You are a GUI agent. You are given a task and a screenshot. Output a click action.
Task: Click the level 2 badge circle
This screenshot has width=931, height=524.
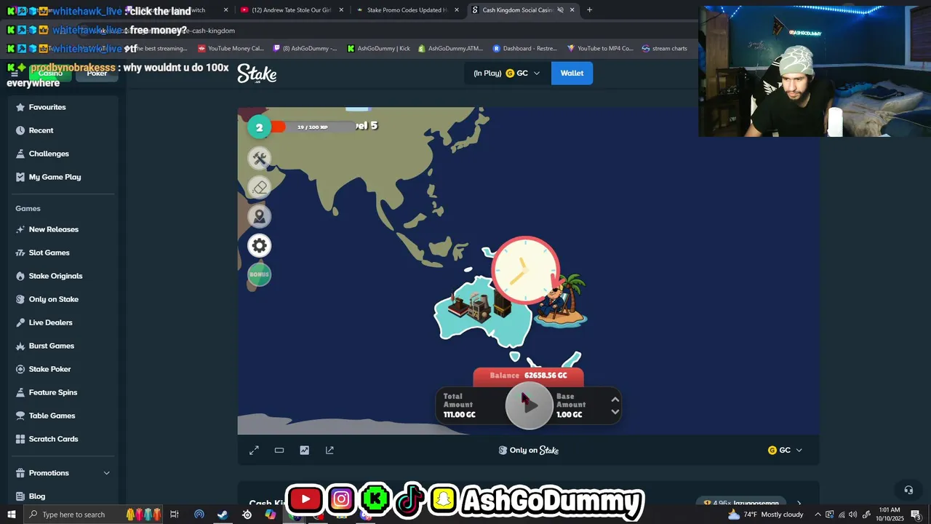[x=259, y=127]
